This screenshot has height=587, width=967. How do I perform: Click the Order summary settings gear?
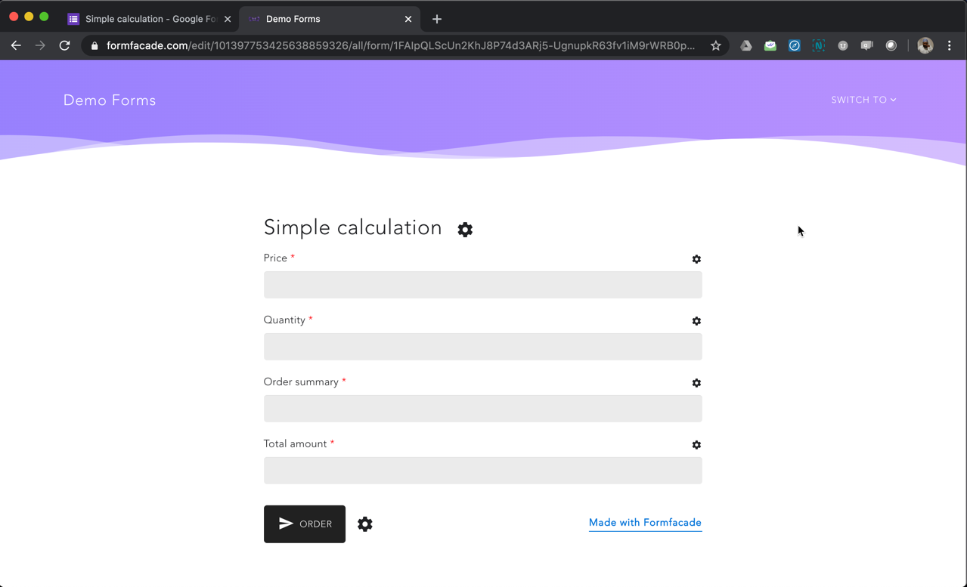click(x=696, y=383)
